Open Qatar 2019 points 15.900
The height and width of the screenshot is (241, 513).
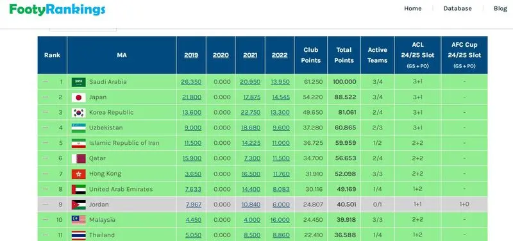tap(192, 158)
